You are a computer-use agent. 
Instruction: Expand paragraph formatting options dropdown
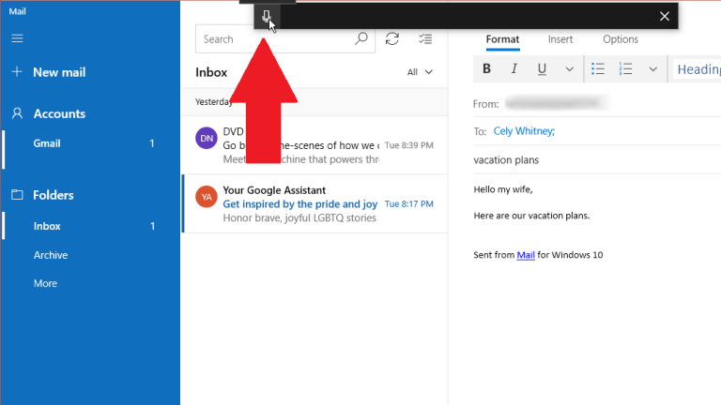pos(653,69)
